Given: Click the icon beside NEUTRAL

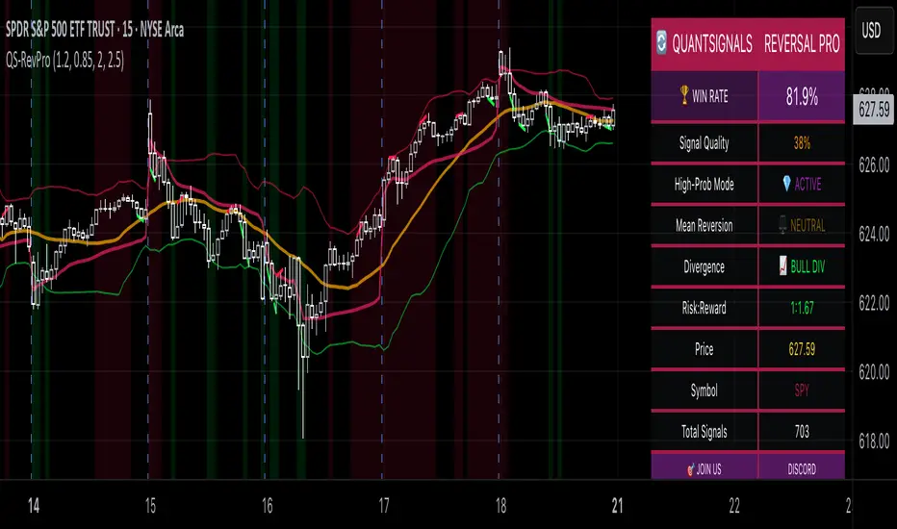Looking at the screenshot, I should click(x=782, y=224).
